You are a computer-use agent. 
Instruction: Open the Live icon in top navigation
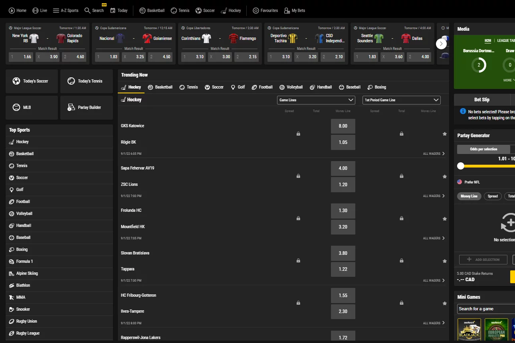35,10
